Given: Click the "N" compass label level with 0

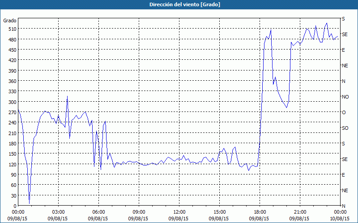Looking at the screenshot, I should click(x=344, y=206).
